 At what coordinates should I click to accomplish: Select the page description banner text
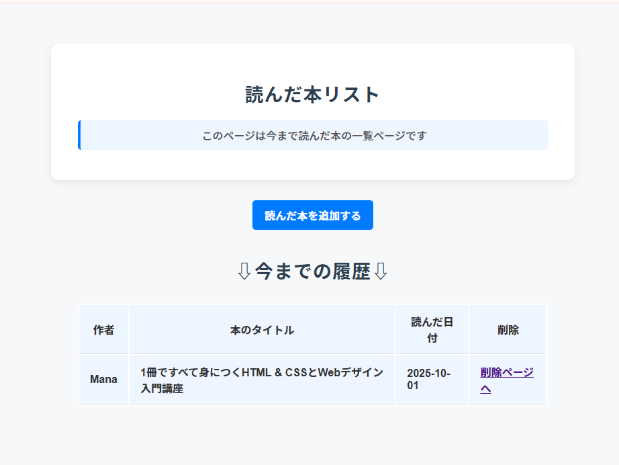click(314, 136)
